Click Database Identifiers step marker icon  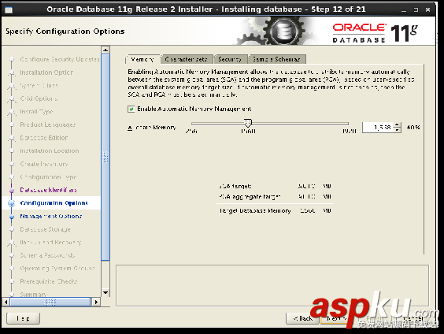coord(12,190)
